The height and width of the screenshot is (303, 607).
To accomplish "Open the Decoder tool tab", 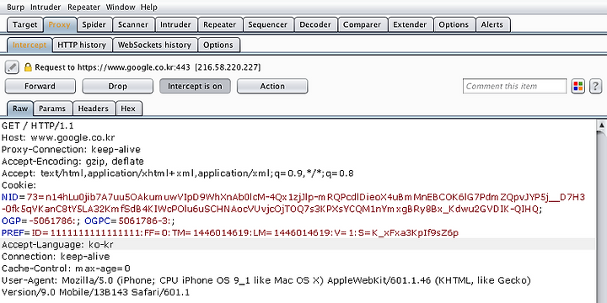I will [x=315, y=24].
